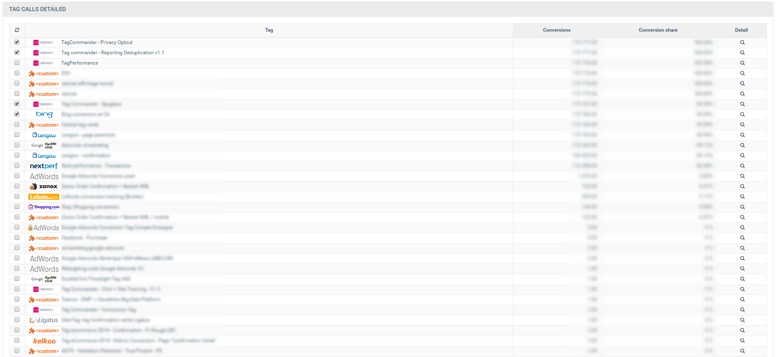Click the refresh icon in table header

tap(17, 30)
